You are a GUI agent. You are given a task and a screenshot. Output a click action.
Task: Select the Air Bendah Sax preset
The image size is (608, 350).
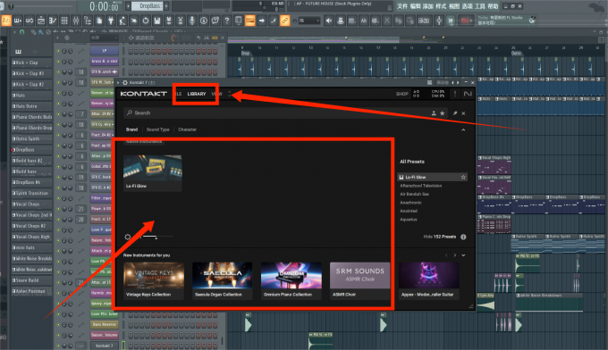tap(414, 194)
